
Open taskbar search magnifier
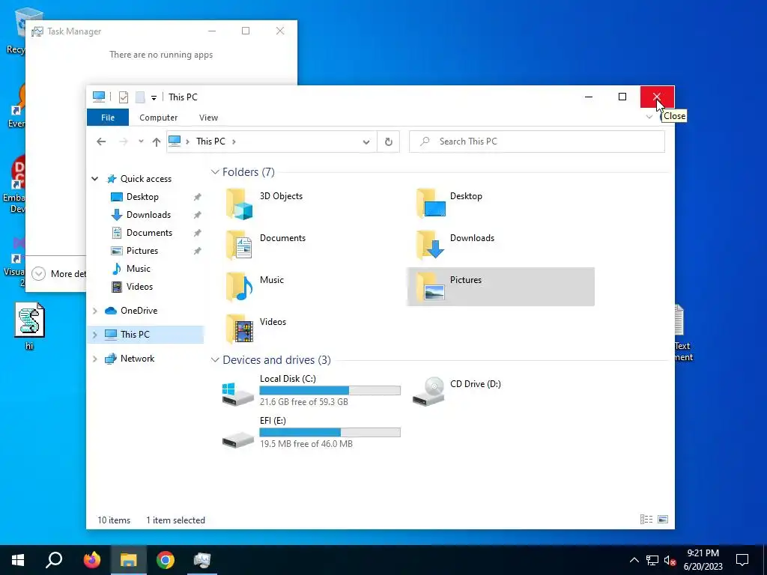(x=54, y=560)
